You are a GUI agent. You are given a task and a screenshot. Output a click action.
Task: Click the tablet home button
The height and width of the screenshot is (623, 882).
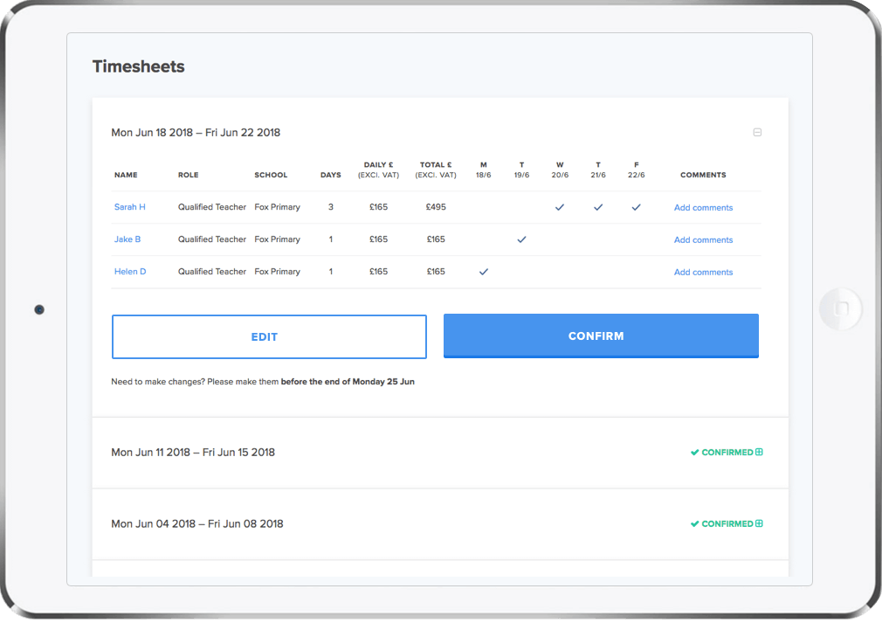pos(841,308)
